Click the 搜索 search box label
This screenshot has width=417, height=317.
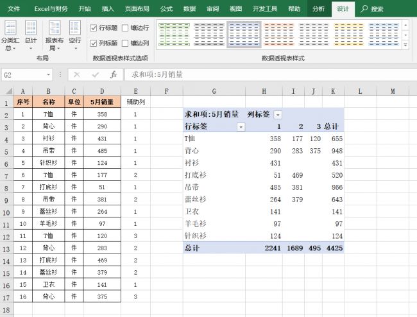(x=377, y=9)
